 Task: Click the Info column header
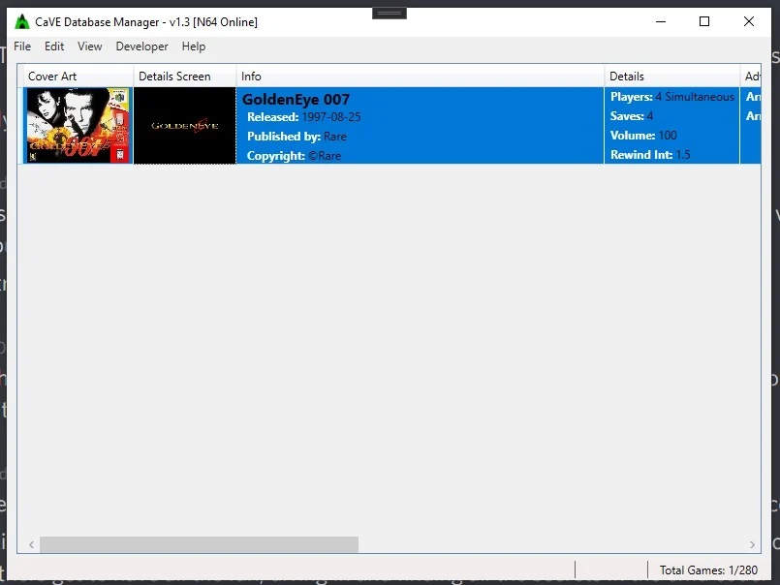421,77
